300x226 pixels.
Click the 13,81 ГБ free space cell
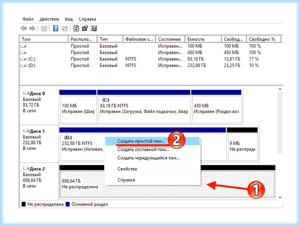232,59
